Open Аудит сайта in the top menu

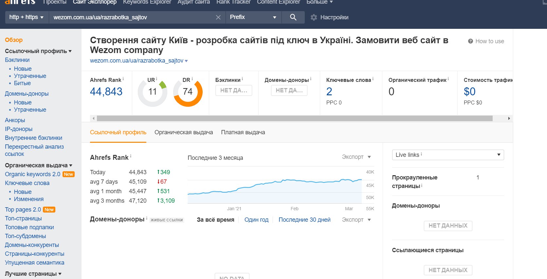tap(194, 2)
